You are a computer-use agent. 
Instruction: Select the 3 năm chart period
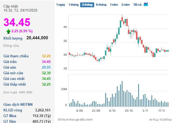click(125, 5)
